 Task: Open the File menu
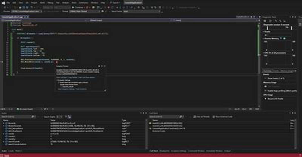[8, 3]
